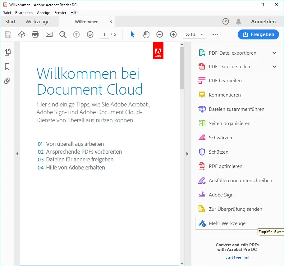Open the zoom level dropdown arrow
The width and height of the screenshot is (284, 266).
202,34
